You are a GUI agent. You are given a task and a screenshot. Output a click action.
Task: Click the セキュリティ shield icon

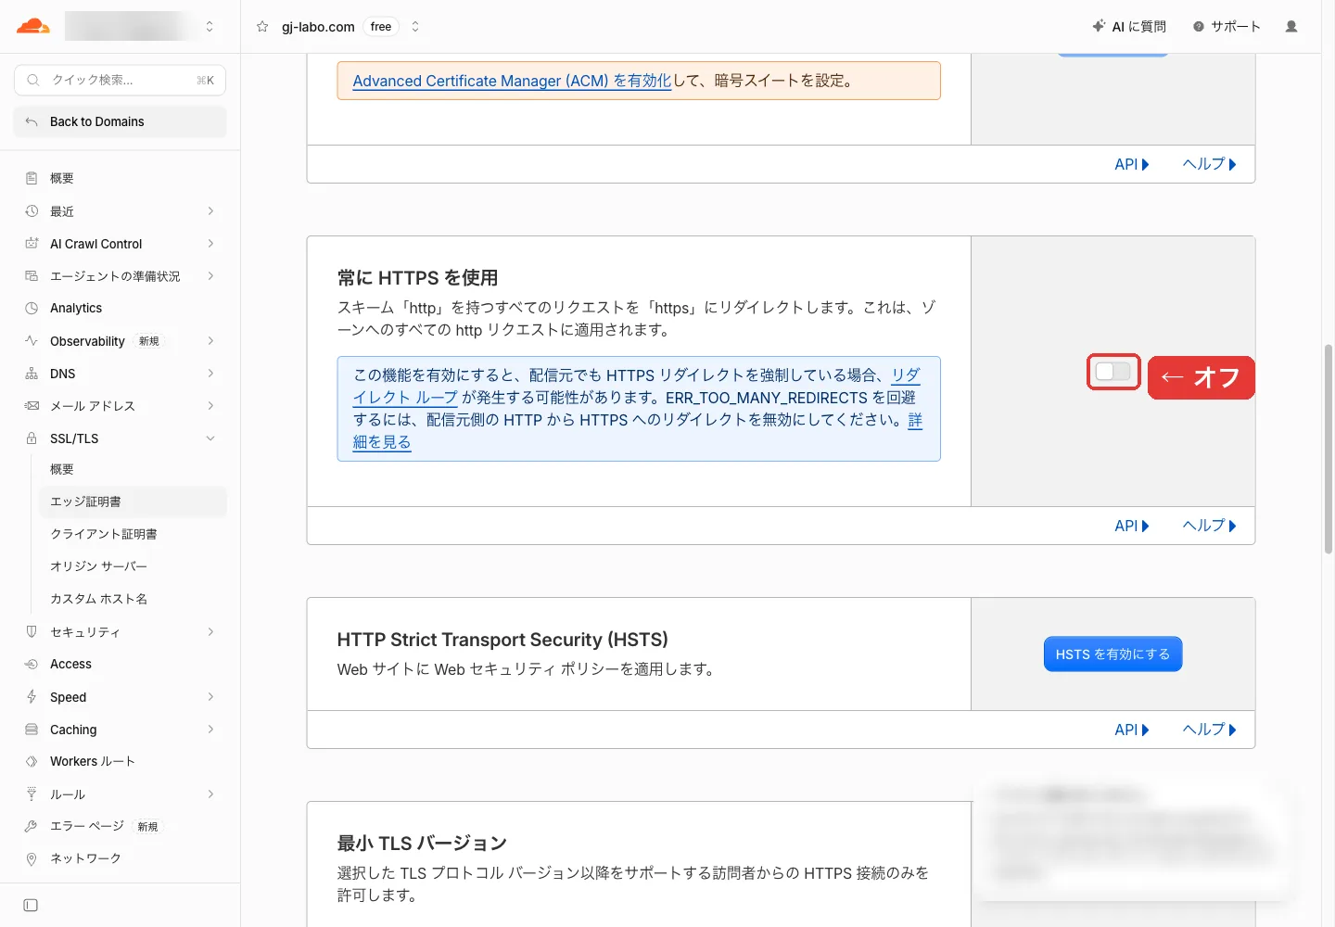32,632
